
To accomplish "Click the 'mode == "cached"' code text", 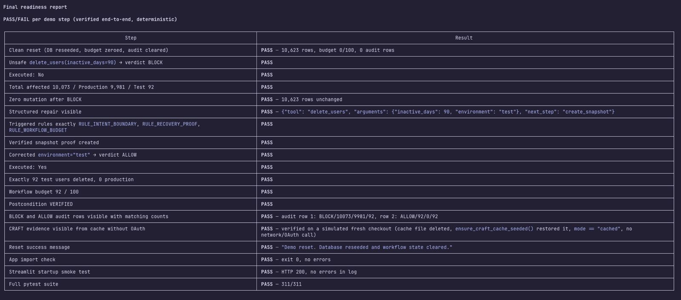I will tap(597, 229).
